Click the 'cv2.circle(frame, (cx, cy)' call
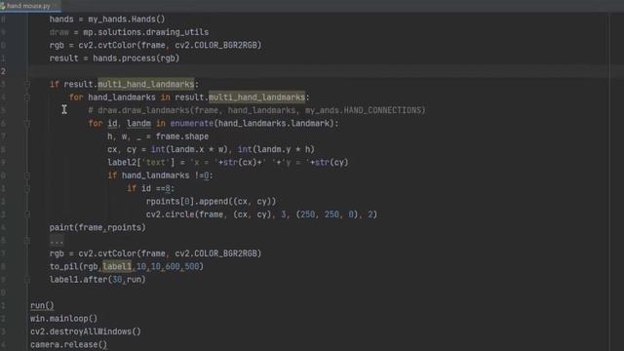This screenshot has height=351, width=624. pos(209,214)
